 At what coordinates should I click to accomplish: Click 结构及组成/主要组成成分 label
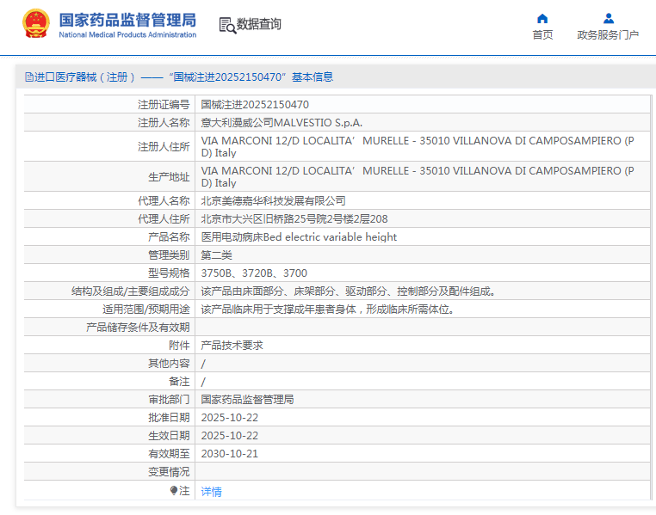click(x=131, y=291)
